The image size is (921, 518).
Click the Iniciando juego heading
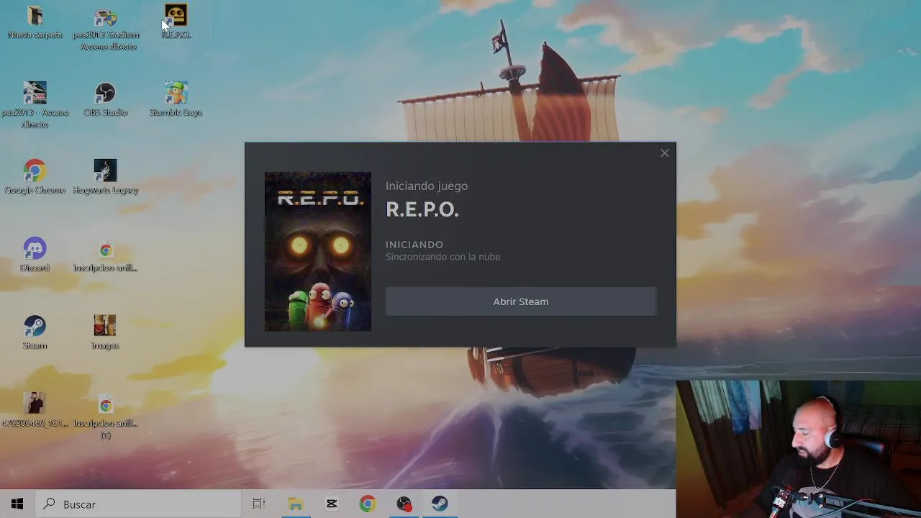427,186
